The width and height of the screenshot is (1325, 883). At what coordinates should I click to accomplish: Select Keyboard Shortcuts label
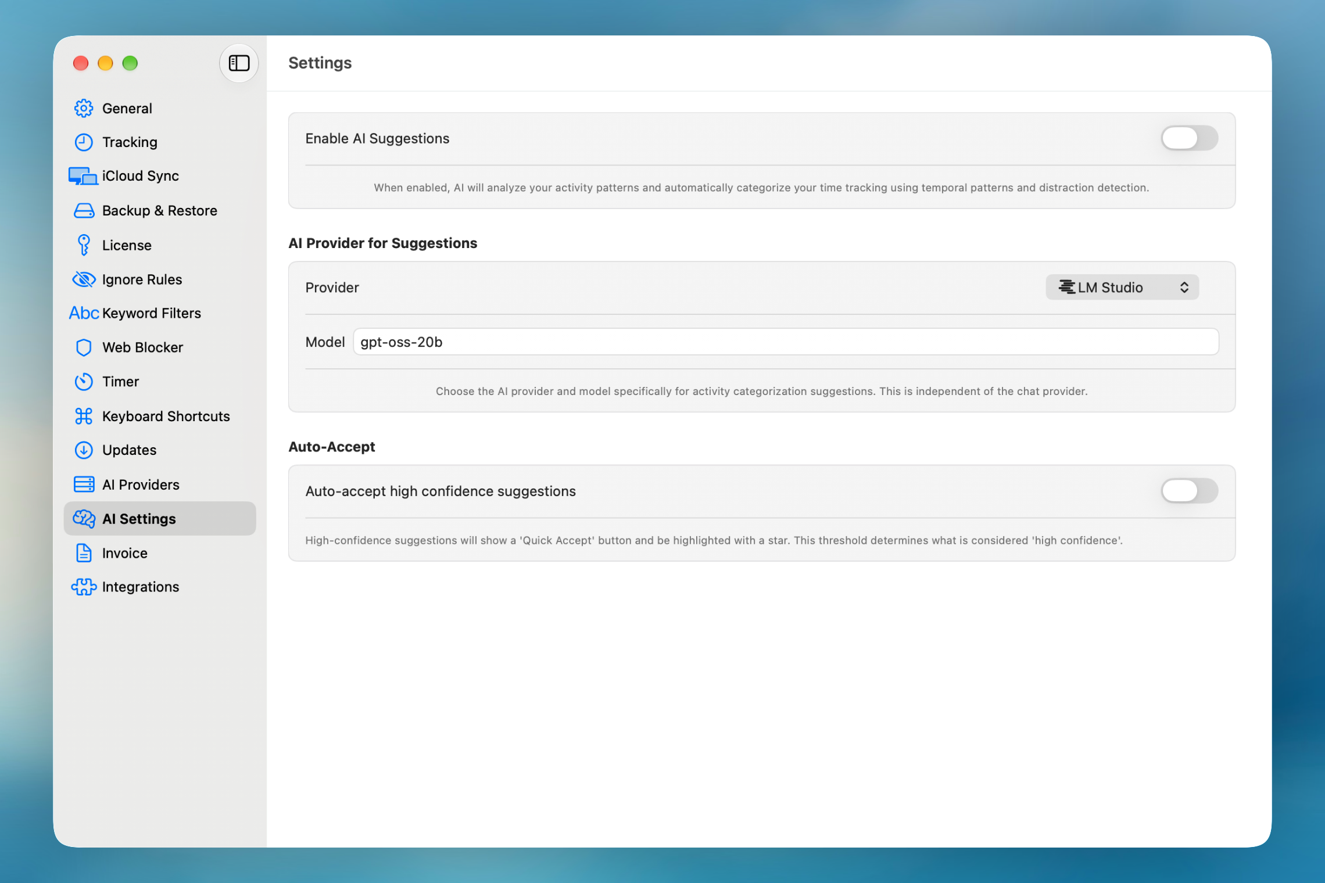[166, 416]
